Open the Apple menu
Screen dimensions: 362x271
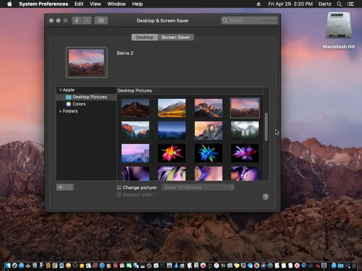click(10, 4)
